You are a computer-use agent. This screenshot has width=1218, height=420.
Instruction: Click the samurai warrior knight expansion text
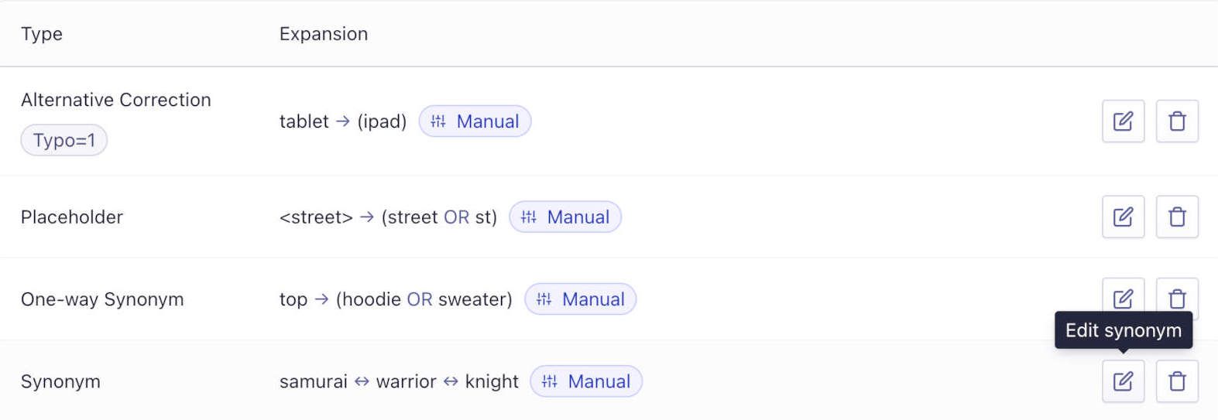pyautogui.click(x=399, y=381)
